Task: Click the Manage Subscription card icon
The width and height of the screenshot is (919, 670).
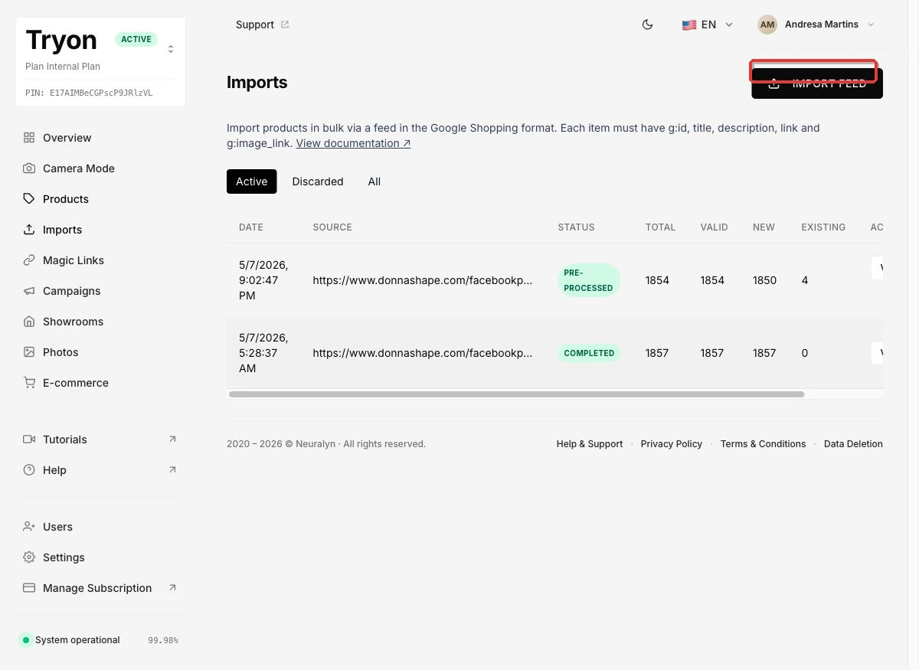Action: tap(29, 588)
